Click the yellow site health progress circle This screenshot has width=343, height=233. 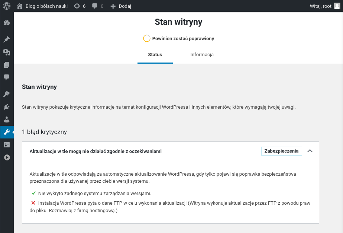point(146,38)
